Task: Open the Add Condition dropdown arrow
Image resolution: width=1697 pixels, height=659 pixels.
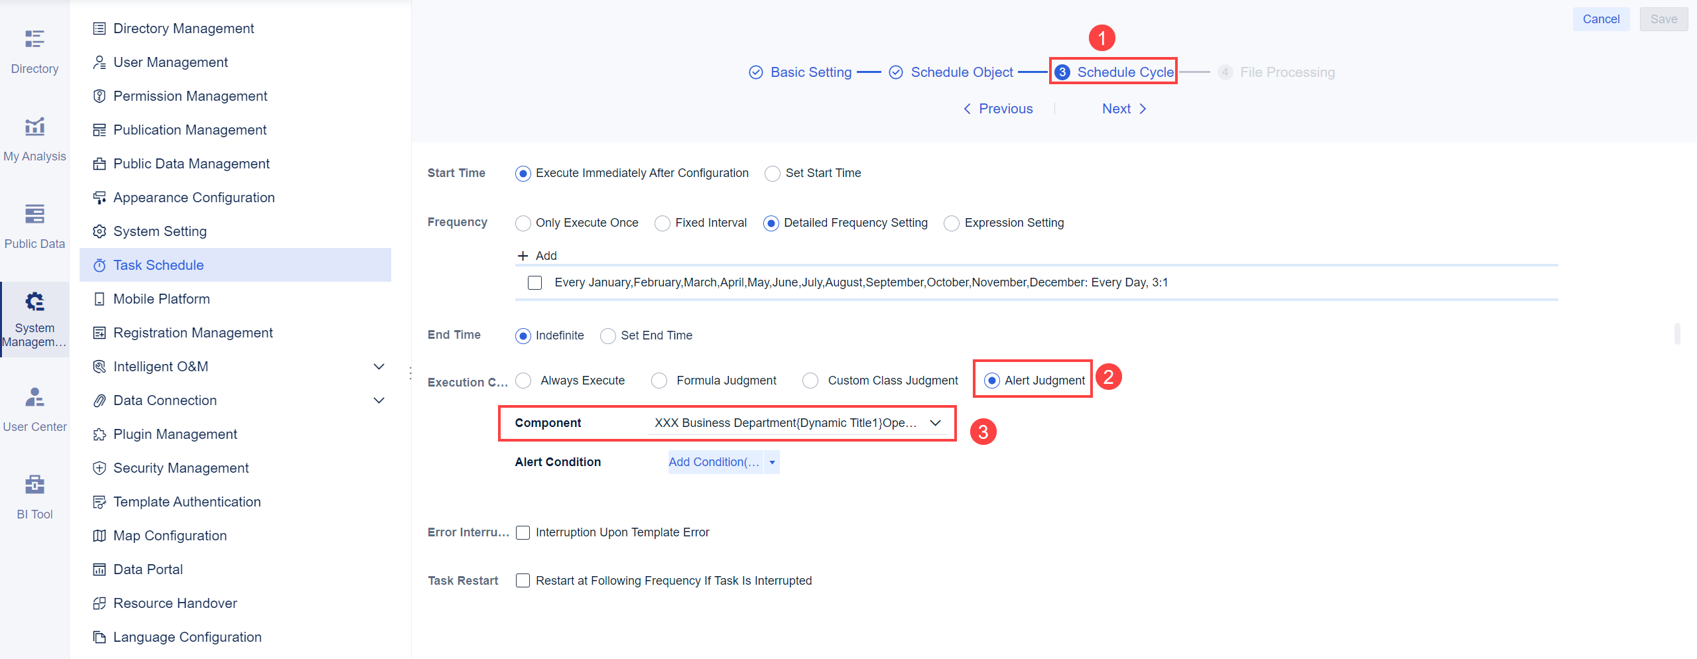Action: click(772, 463)
